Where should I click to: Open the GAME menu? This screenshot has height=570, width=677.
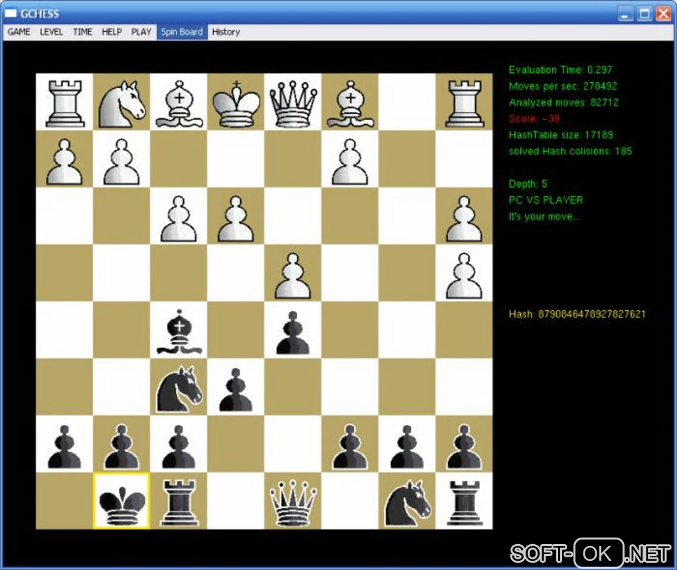pyautogui.click(x=19, y=32)
